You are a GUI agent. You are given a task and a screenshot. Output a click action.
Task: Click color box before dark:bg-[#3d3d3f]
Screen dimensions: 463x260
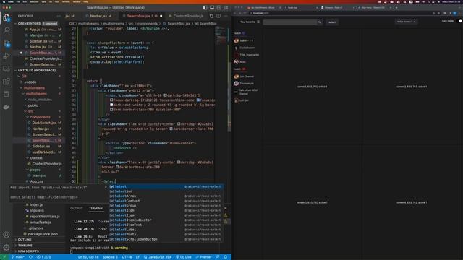(166, 95)
